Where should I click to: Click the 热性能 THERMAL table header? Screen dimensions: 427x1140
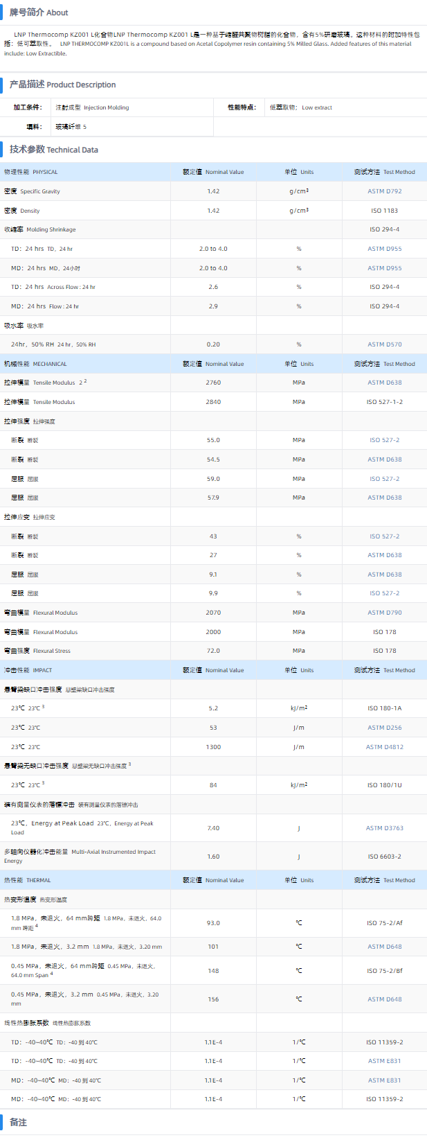[x=28, y=880]
